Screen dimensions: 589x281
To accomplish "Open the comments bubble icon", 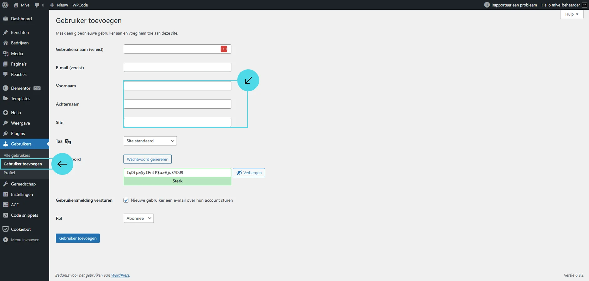I will 37,5.
